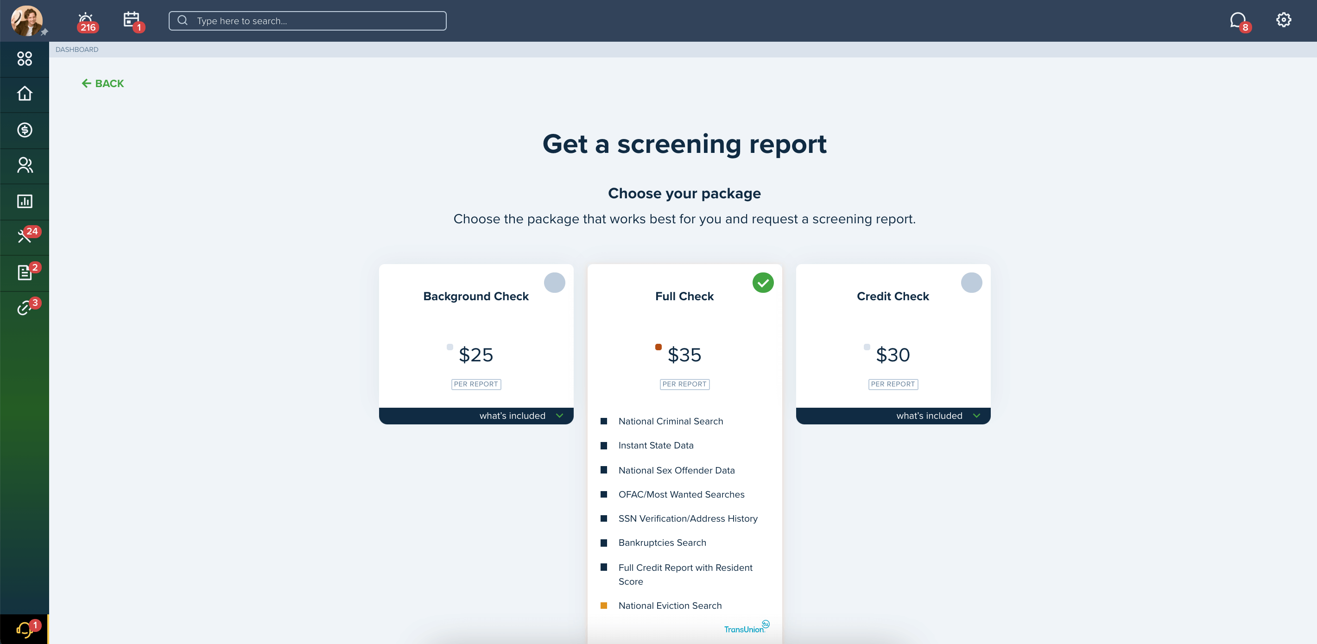Click PER REPORT label under $30
This screenshot has height=644, width=1317.
click(893, 385)
